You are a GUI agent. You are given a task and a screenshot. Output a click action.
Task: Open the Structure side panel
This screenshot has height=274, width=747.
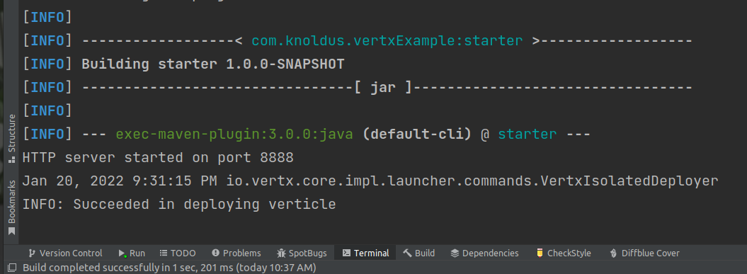coord(12,138)
